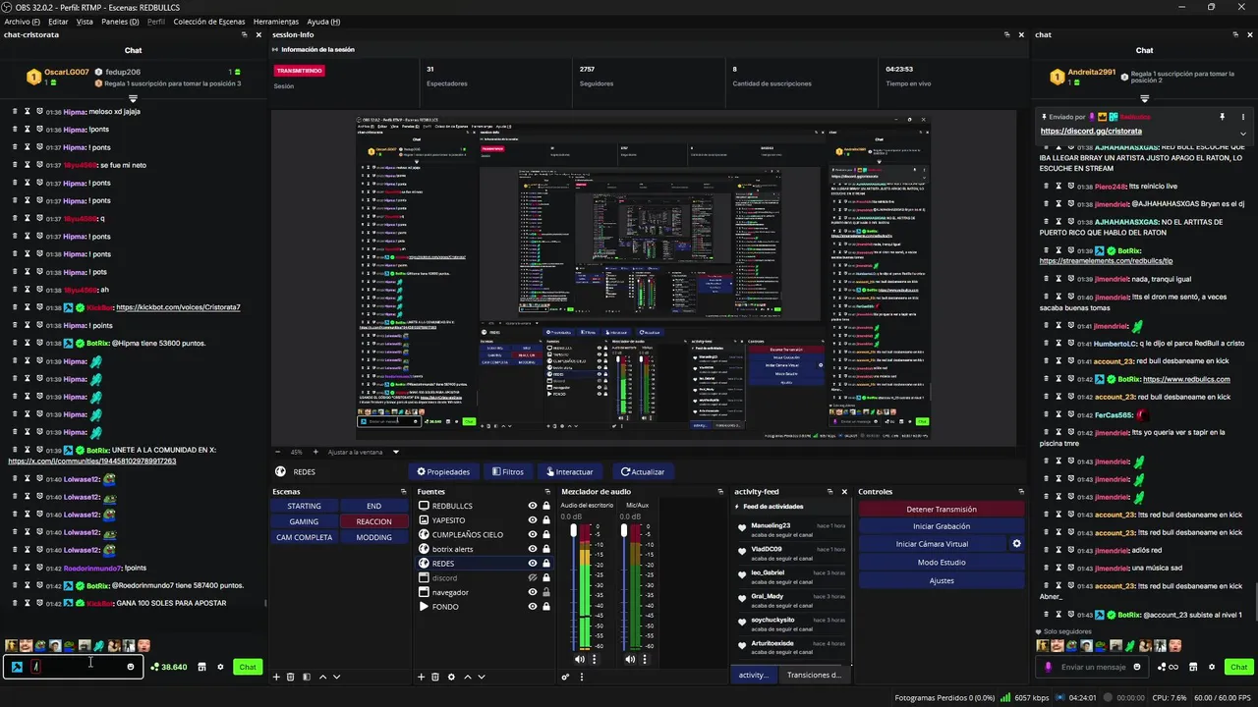
Task: Open chat settings gear in the right chat
Action: [1212, 667]
